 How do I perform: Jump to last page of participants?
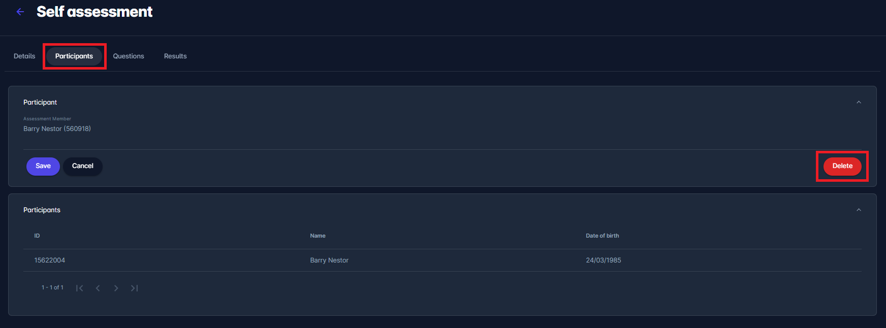(x=134, y=288)
